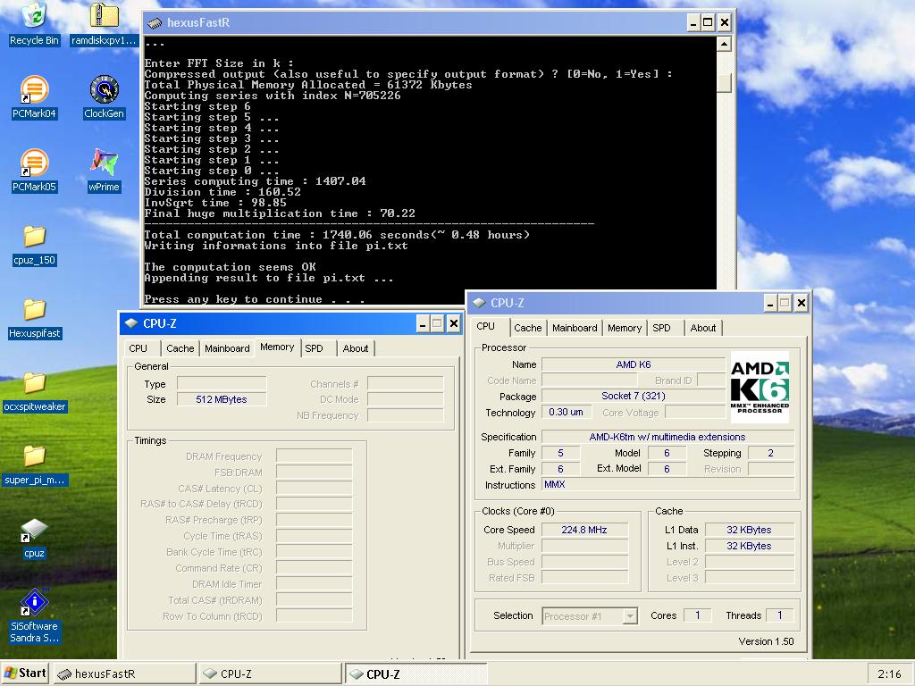Expand the Processor #1 selection dropdown
Viewport: 915px width, 686px height.
630,616
